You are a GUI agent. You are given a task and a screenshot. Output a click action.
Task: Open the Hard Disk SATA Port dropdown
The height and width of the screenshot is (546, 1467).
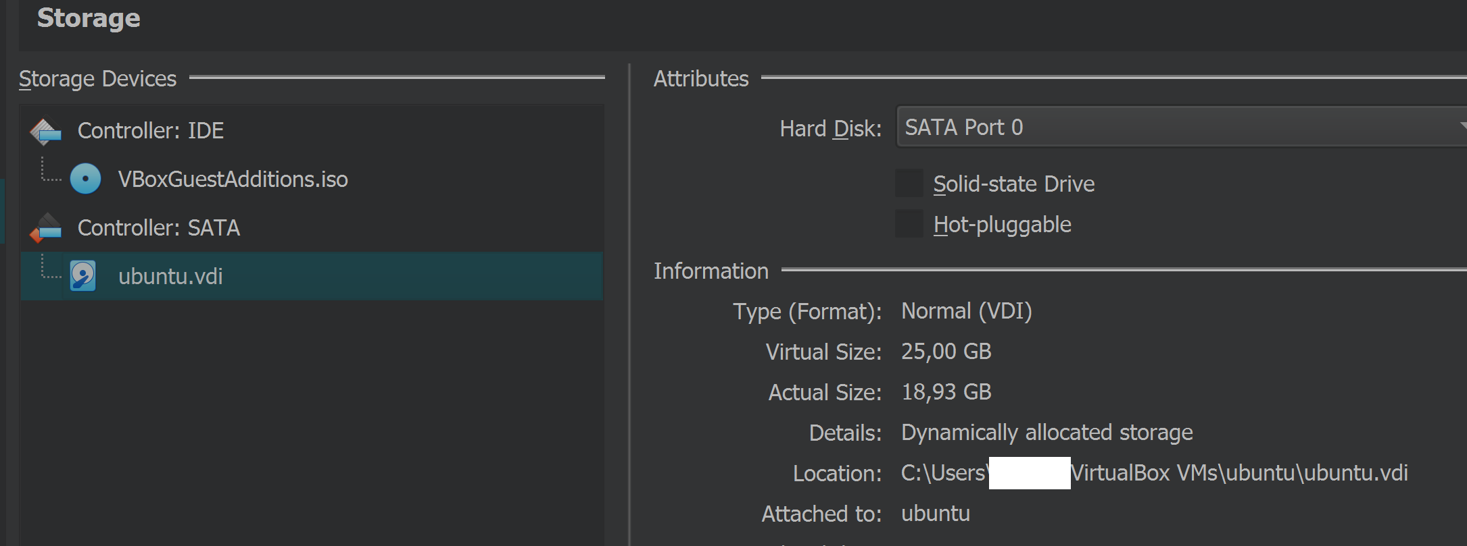1181,127
